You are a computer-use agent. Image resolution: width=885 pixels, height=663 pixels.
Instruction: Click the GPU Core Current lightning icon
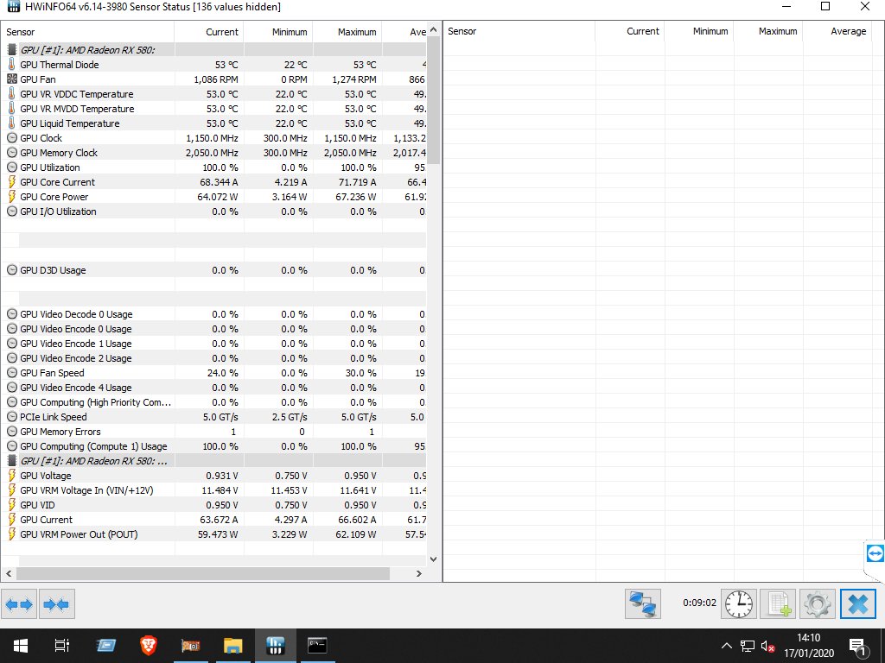pyautogui.click(x=12, y=181)
